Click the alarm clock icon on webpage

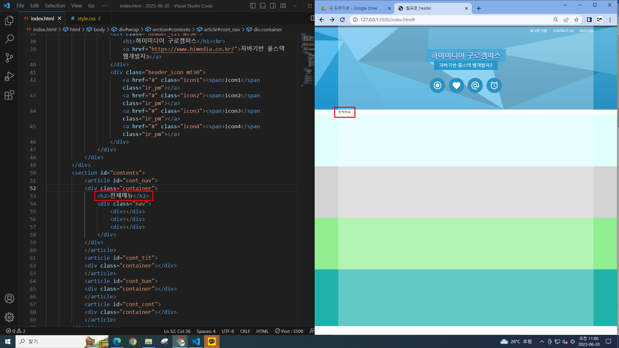[x=494, y=85]
